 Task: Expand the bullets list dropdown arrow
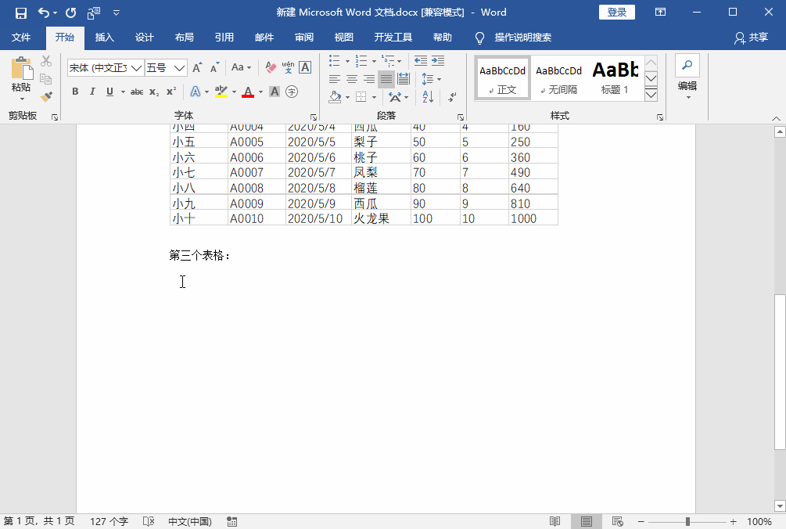tap(347, 62)
